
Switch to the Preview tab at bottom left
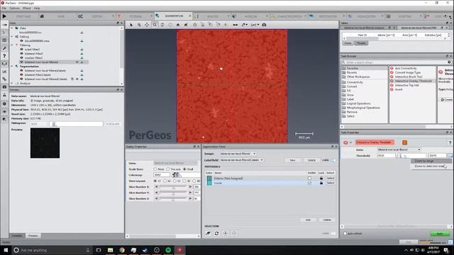33,236
